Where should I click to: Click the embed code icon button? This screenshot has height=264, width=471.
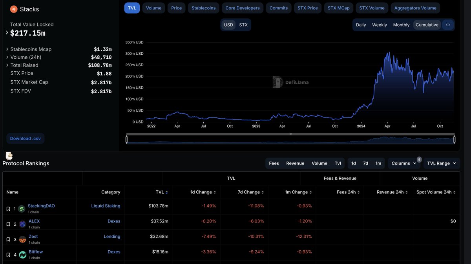(x=448, y=25)
